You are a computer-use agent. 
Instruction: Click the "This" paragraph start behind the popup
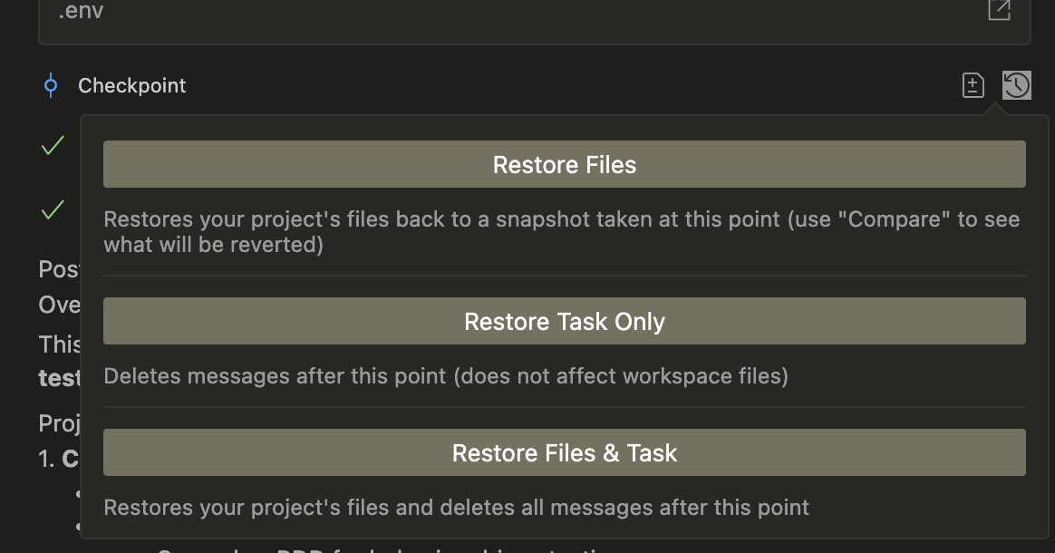[59, 344]
